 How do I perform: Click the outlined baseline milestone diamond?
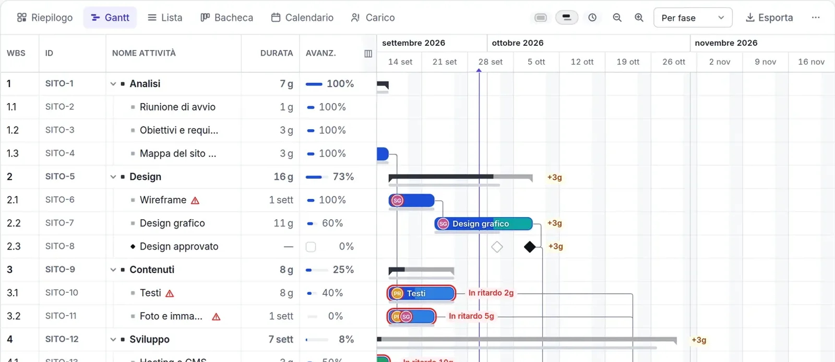click(x=497, y=247)
